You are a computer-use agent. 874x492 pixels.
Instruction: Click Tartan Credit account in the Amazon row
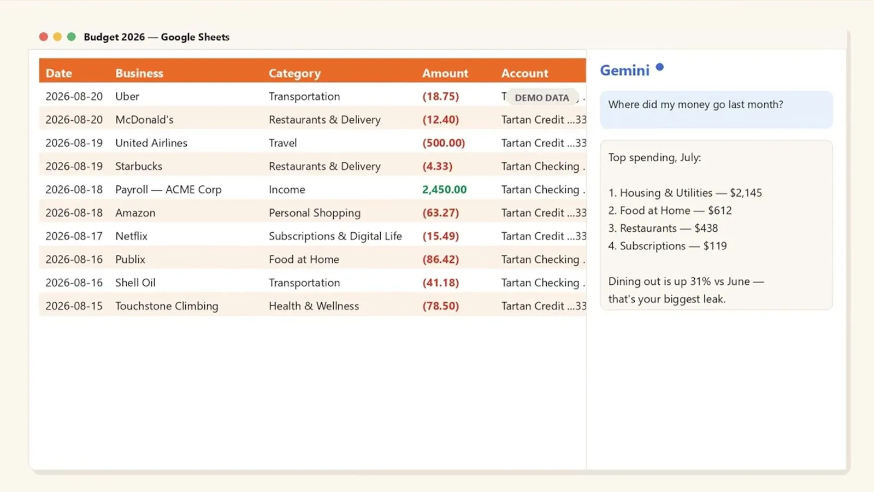click(x=544, y=213)
